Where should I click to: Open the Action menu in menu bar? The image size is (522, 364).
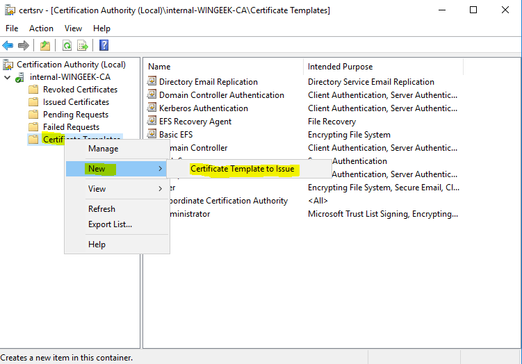coord(41,28)
